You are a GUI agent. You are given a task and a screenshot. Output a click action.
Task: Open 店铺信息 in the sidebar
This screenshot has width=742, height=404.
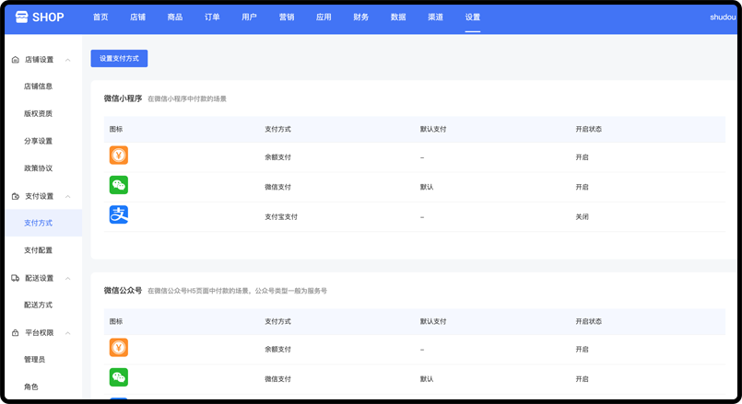click(x=39, y=86)
